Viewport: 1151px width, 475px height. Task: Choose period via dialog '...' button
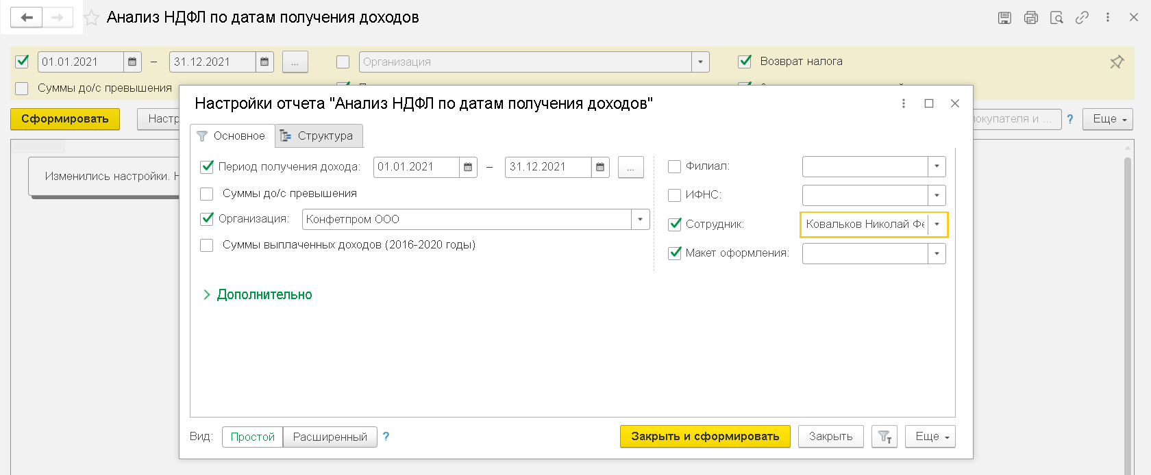click(x=631, y=167)
